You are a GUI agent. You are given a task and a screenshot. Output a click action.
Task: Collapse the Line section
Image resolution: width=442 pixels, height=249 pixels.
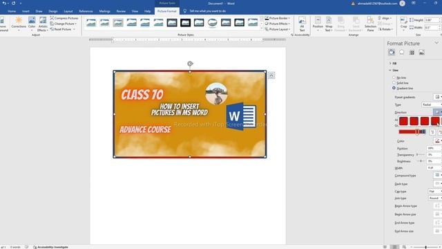[x=394, y=70]
